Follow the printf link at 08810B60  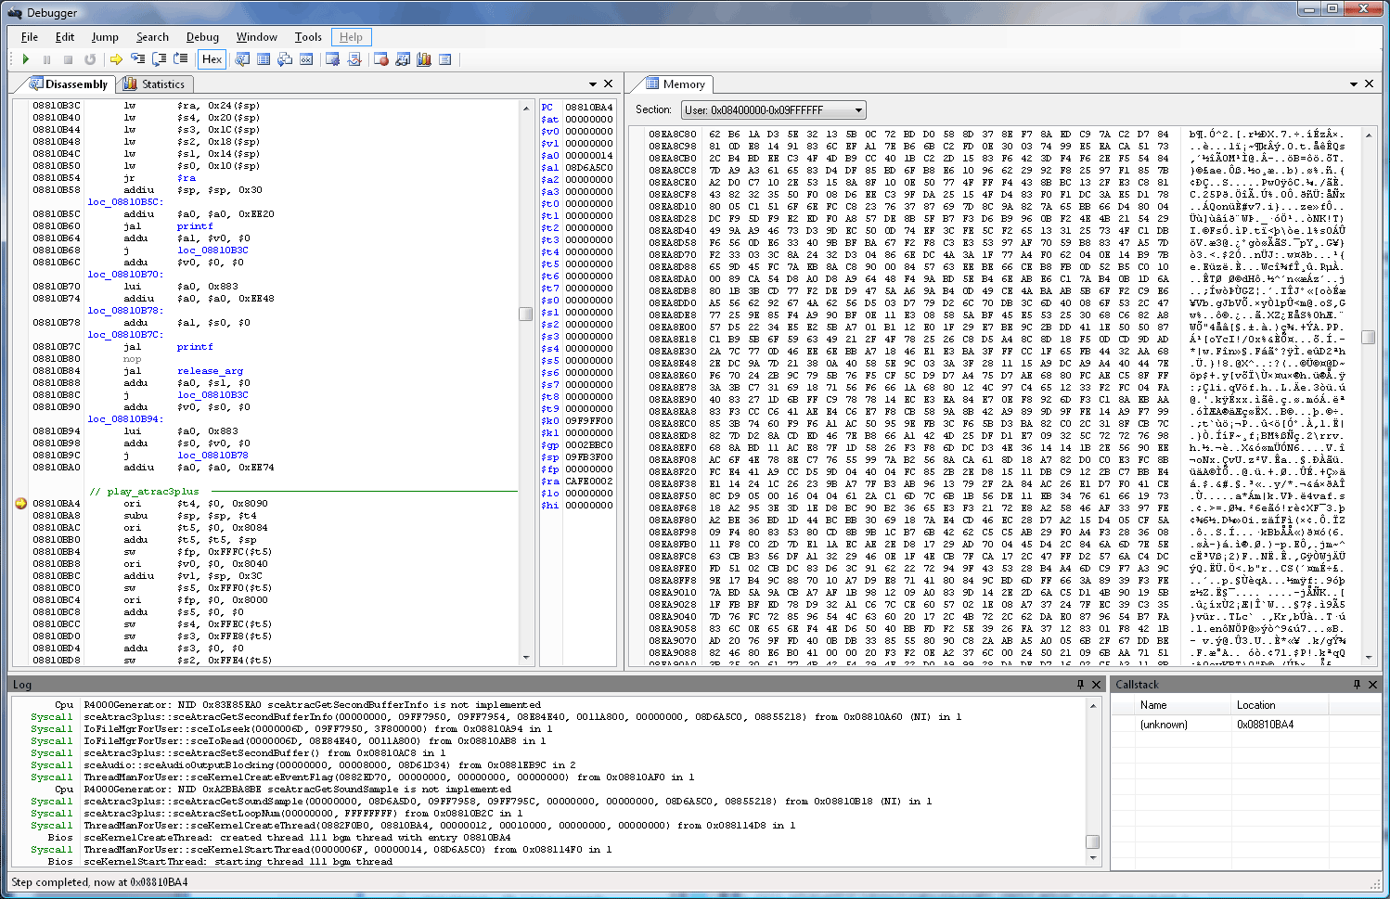(x=195, y=226)
